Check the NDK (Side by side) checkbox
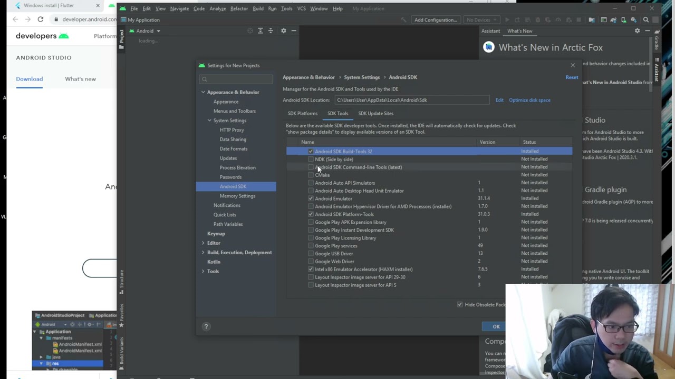Viewport: 675px width, 379px height. pos(311,159)
